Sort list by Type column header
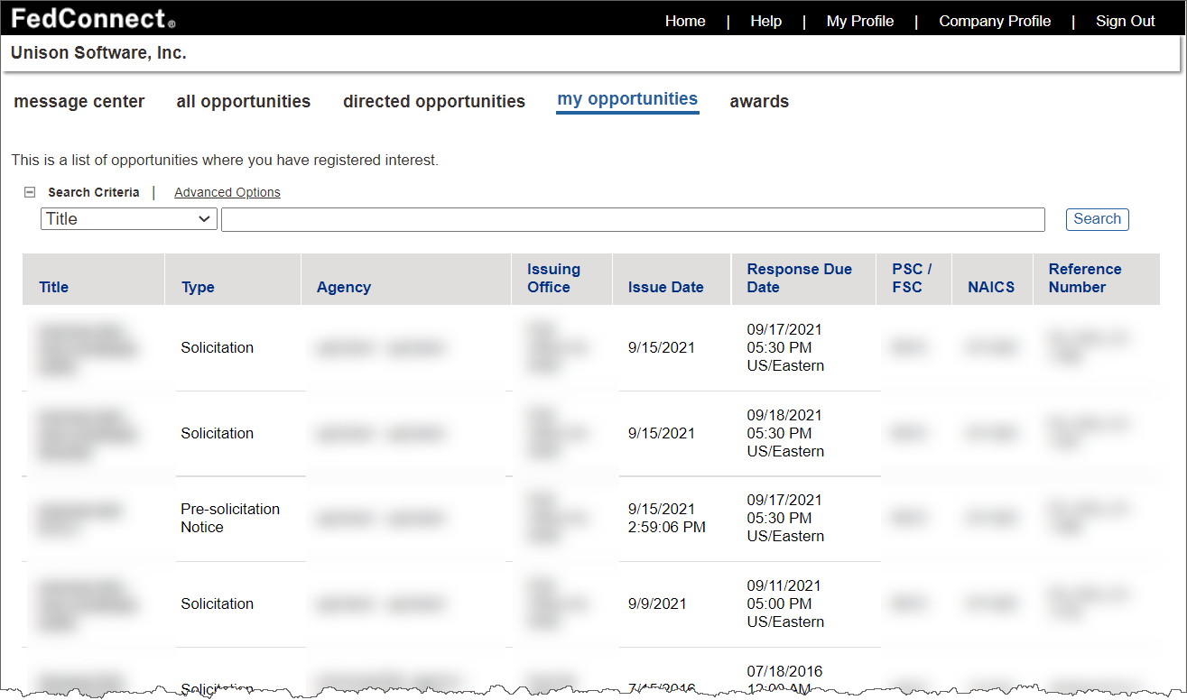The height and width of the screenshot is (700, 1187). click(198, 287)
